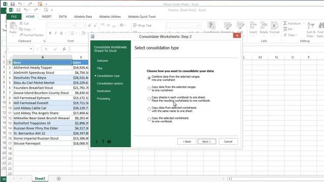The image size is (324, 182).
Task: Choose 'Copy sheets in each workbook to one sheet'
Action: [149, 99]
